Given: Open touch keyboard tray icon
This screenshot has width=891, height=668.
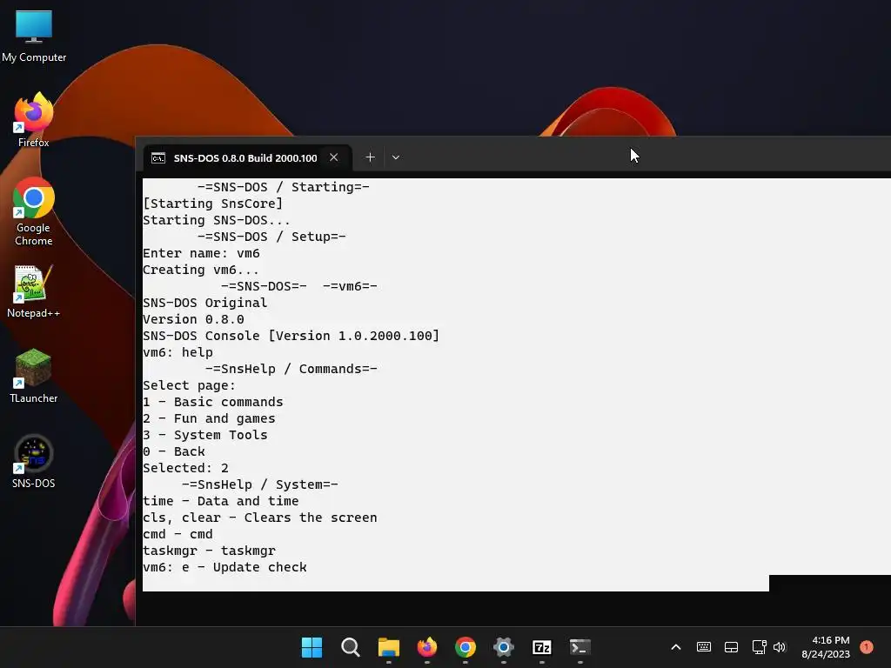Looking at the screenshot, I should click(x=703, y=647).
